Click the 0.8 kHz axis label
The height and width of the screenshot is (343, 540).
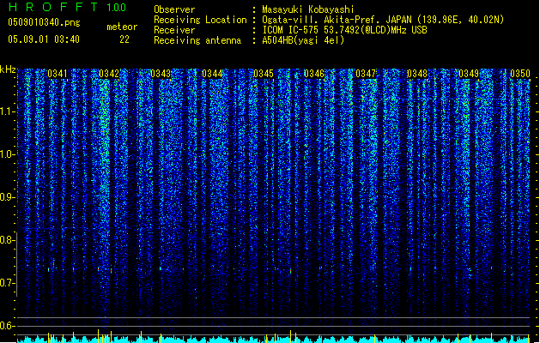[x=7, y=240]
